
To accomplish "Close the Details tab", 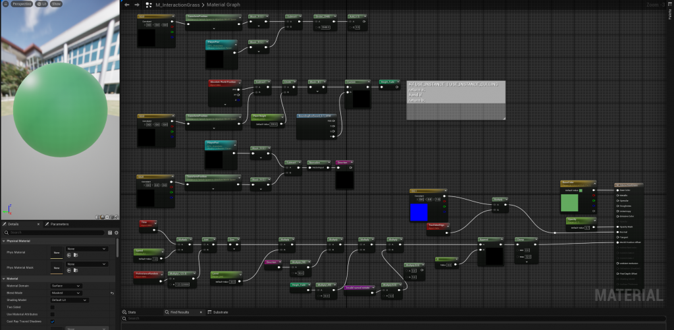I will coord(38,224).
